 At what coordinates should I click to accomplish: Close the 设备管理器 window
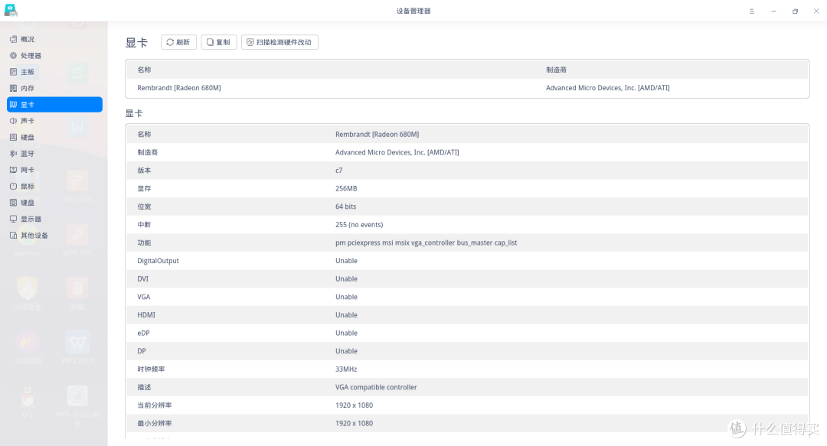(816, 11)
